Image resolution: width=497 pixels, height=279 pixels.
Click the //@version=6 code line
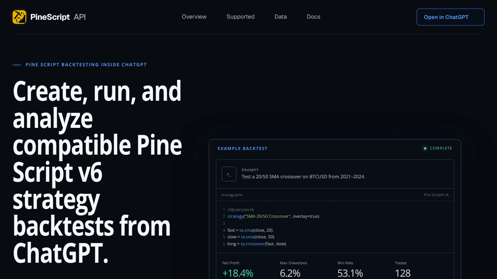[x=240, y=210]
